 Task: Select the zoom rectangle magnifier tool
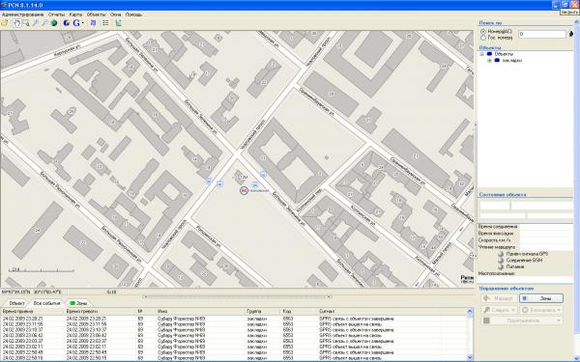(26, 23)
